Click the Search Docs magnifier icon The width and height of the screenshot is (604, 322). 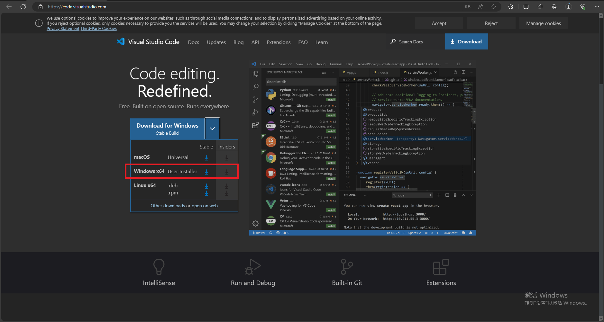coord(393,41)
